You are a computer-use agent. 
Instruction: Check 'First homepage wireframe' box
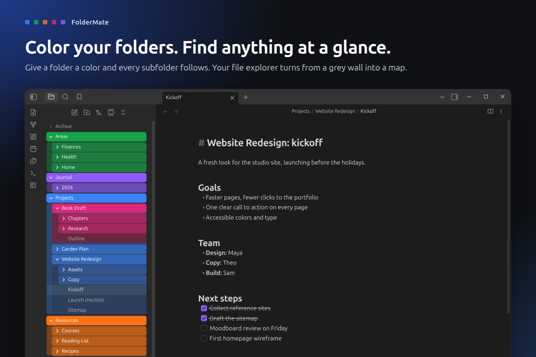click(204, 339)
